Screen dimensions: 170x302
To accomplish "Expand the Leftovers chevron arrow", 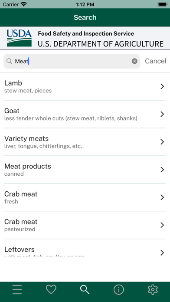I will tap(162, 253).
